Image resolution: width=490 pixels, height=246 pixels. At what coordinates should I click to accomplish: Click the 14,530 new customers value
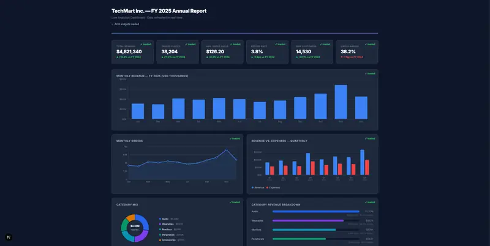tap(303, 51)
